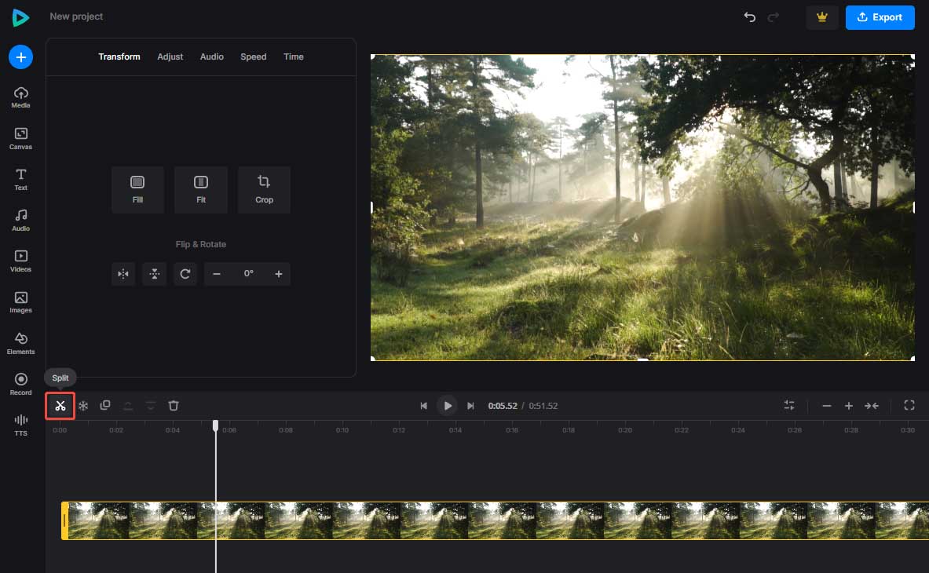Click the forest video preview canvas
Viewport: 929px width, 573px height.
(x=642, y=207)
